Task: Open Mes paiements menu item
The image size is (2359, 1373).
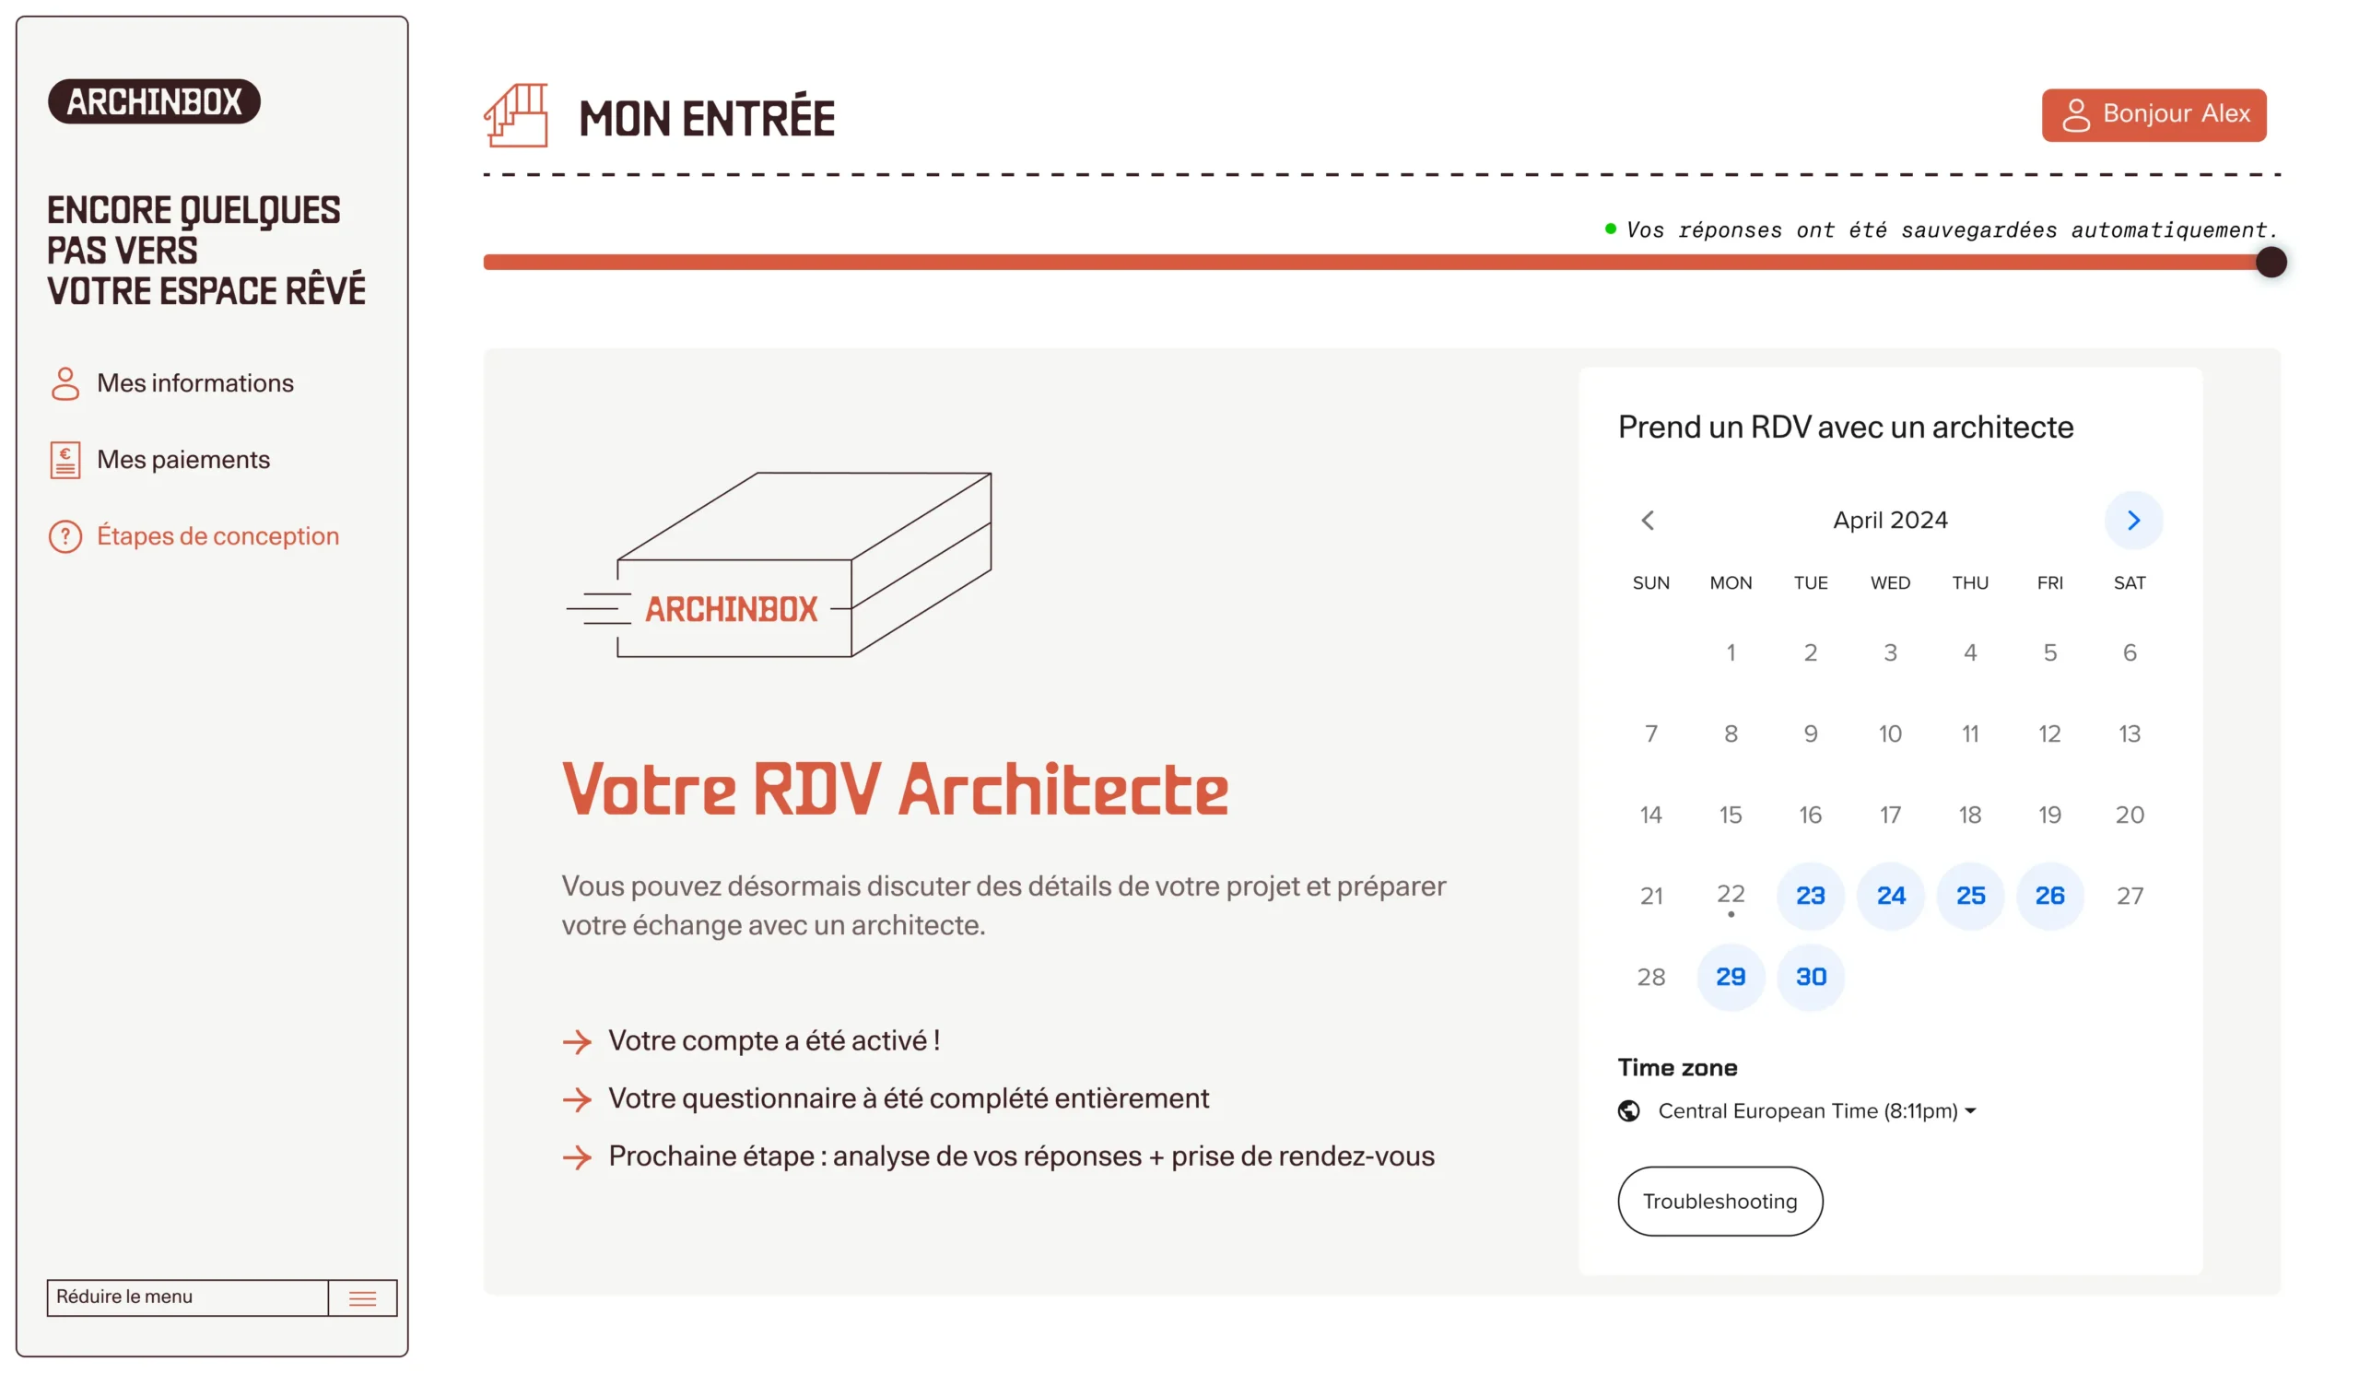Action: 183,461
